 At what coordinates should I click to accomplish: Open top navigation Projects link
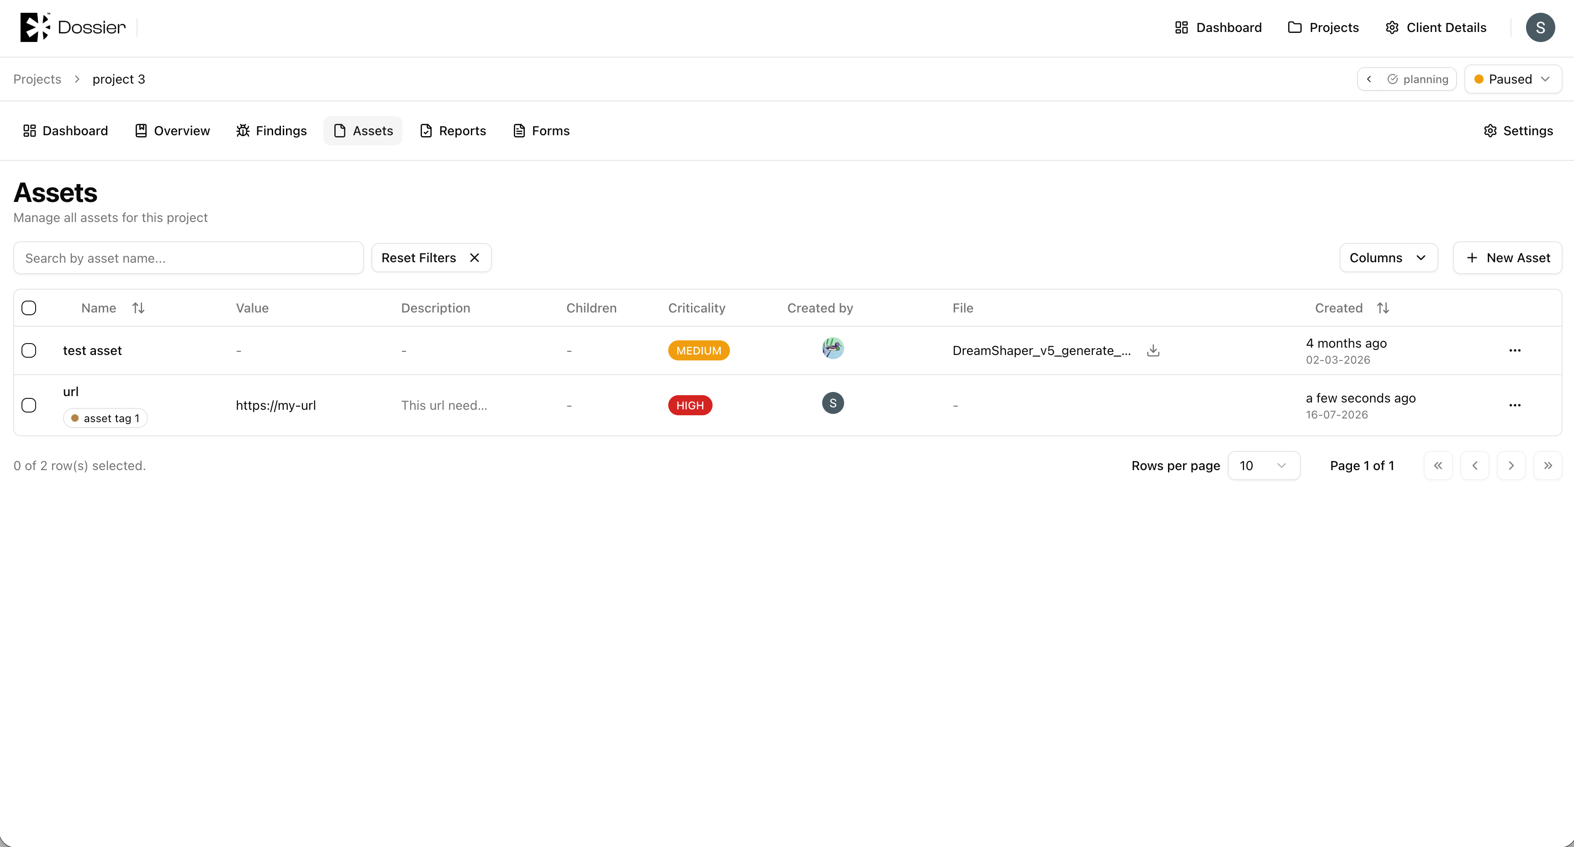1323,27
